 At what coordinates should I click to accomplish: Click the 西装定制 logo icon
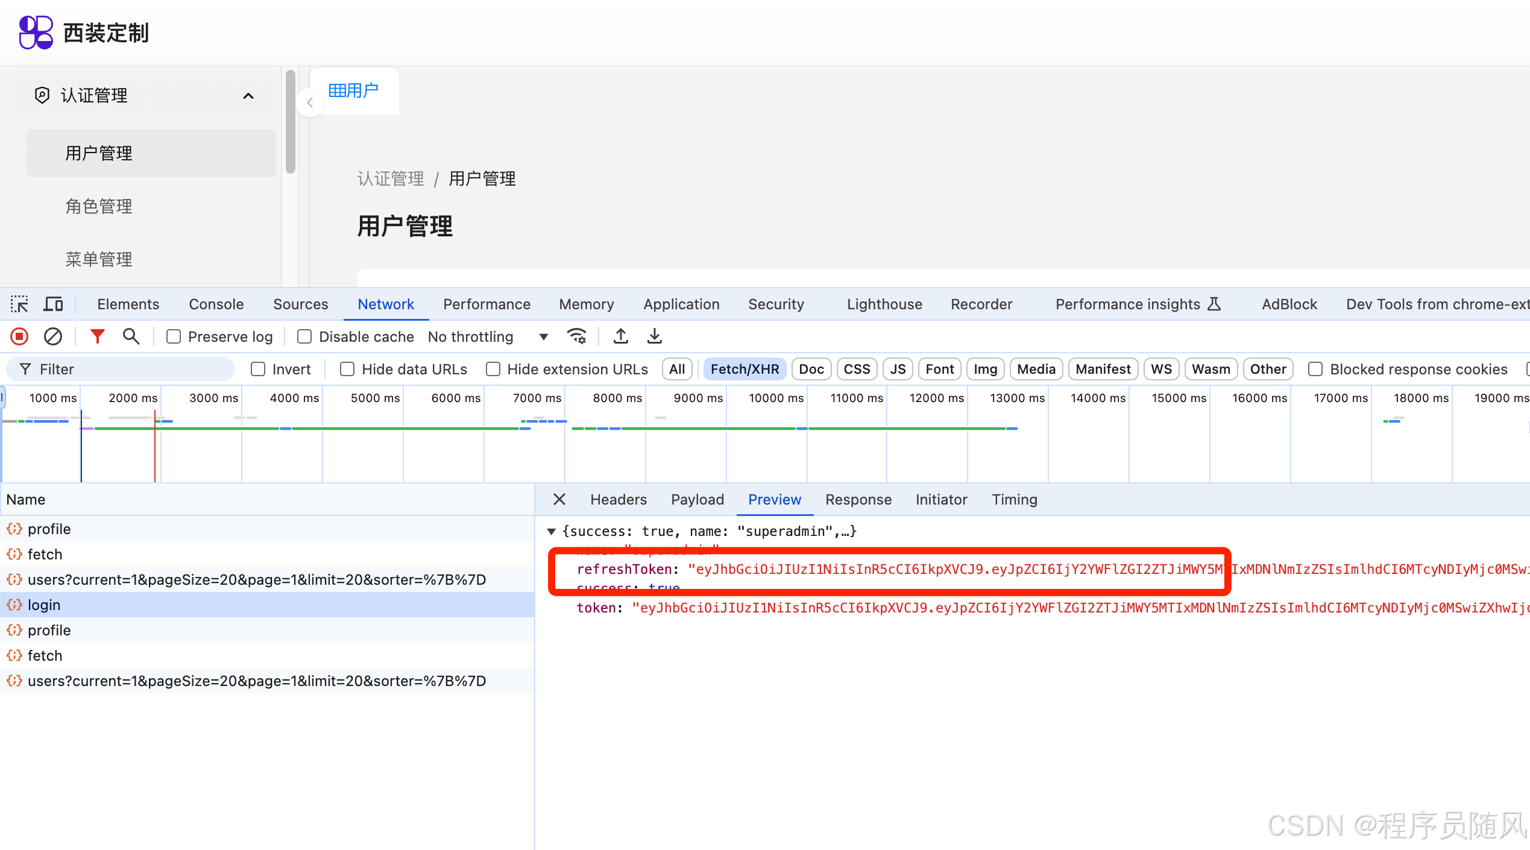click(36, 33)
